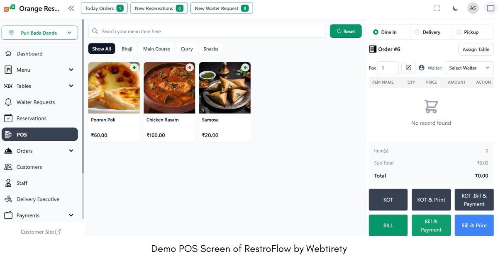The image size is (498, 261).
Task: Click the pax edit pencil icon
Action: point(408,68)
